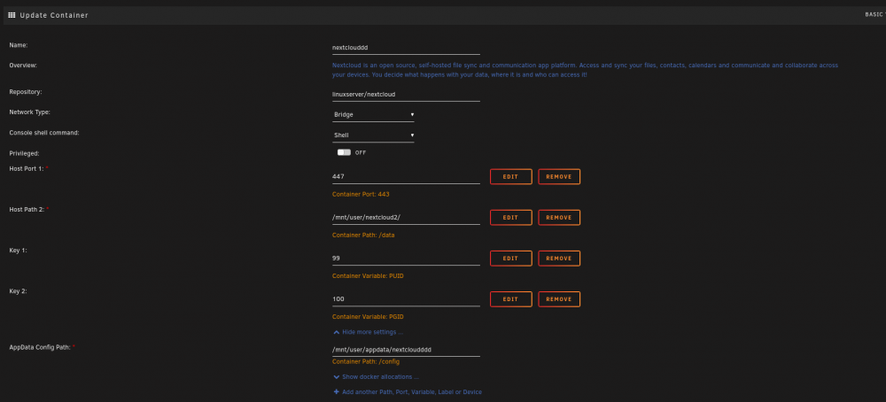Remove Host Port 1 entry
The height and width of the screenshot is (402, 886).
(x=559, y=177)
